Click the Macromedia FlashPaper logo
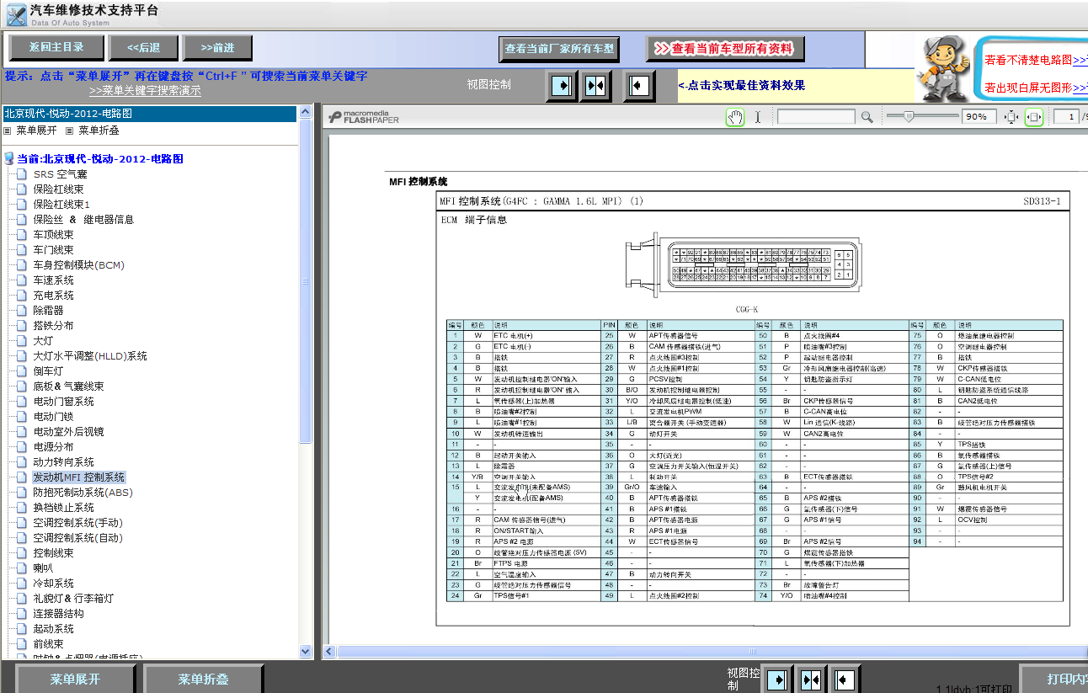1088x693 pixels. [x=364, y=117]
